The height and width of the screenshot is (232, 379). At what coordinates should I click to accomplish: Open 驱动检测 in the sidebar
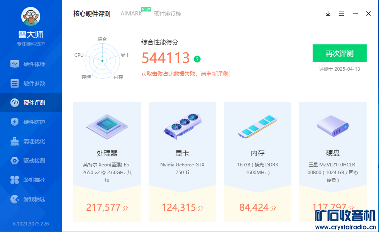(31, 161)
